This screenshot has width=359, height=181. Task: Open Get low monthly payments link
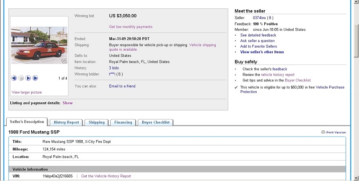131,27
